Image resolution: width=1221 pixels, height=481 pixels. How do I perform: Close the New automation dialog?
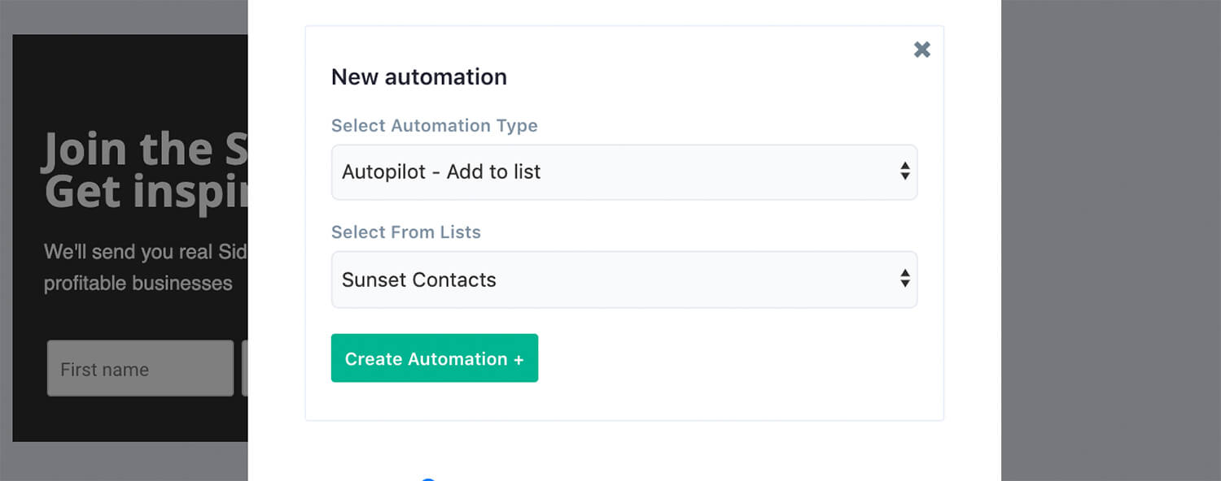pyautogui.click(x=921, y=50)
